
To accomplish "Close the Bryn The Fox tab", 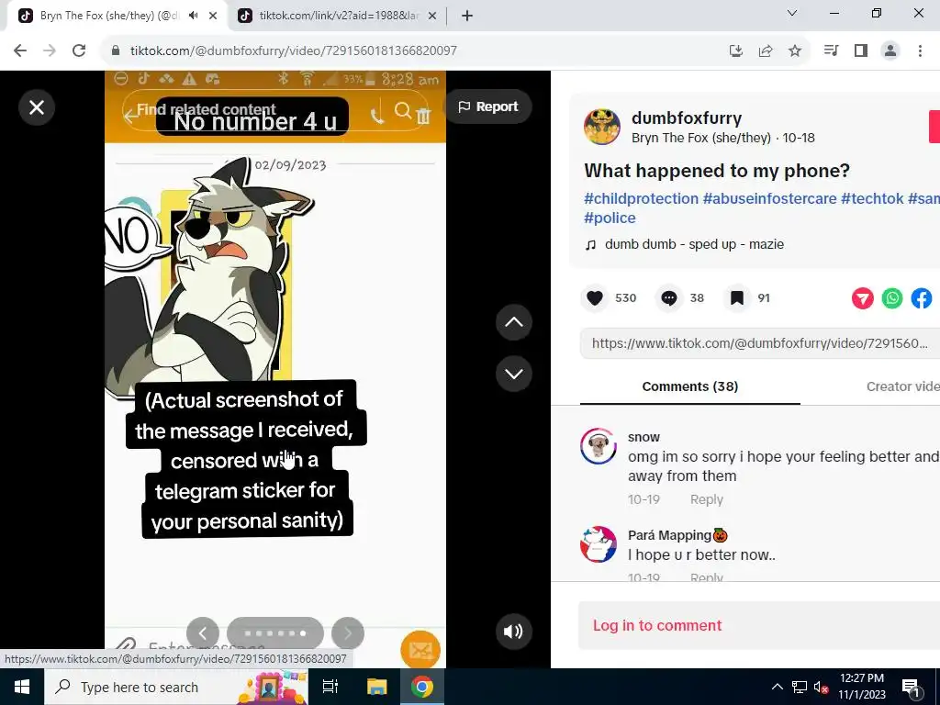I will 213,16.
